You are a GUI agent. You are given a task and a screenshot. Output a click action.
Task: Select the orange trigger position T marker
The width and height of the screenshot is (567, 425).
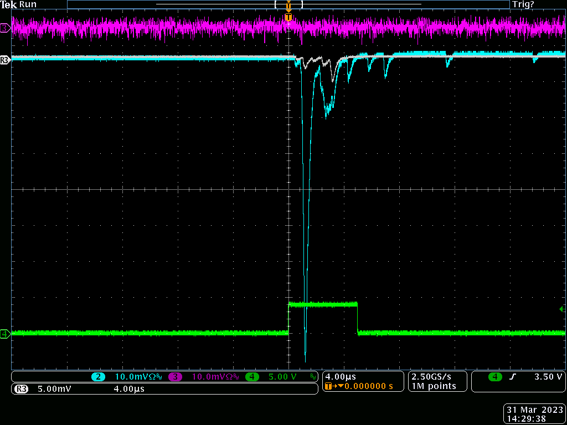pyautogui.click(x=288, y=18)
